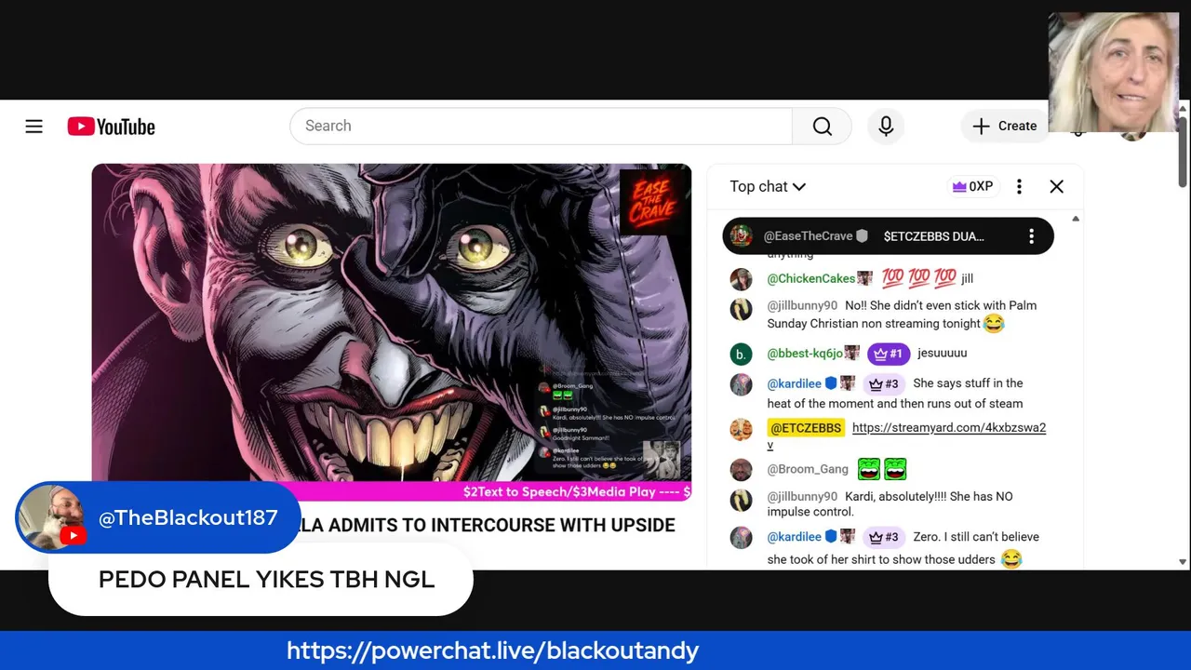Click the page vertical scrollbar thumb
Viewport: 1191px width, 670px height.
click(1183, 151)
